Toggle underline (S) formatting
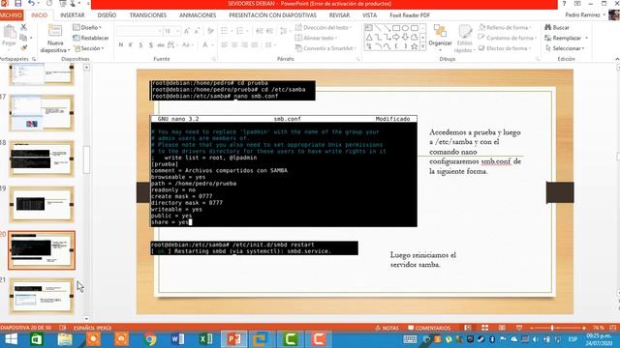Image resolution: width=620 pixels, height=348 pixels. tap(140, 45)
